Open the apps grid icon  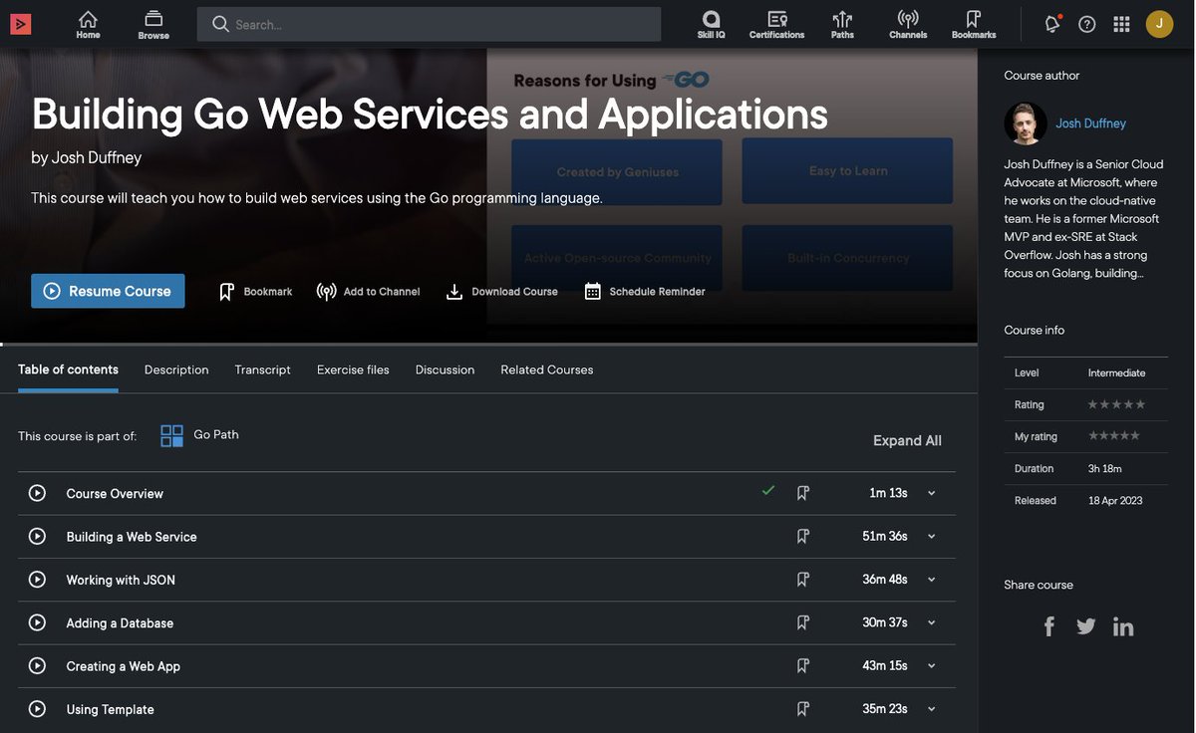pyautogui.click(x=1121, y=24)
